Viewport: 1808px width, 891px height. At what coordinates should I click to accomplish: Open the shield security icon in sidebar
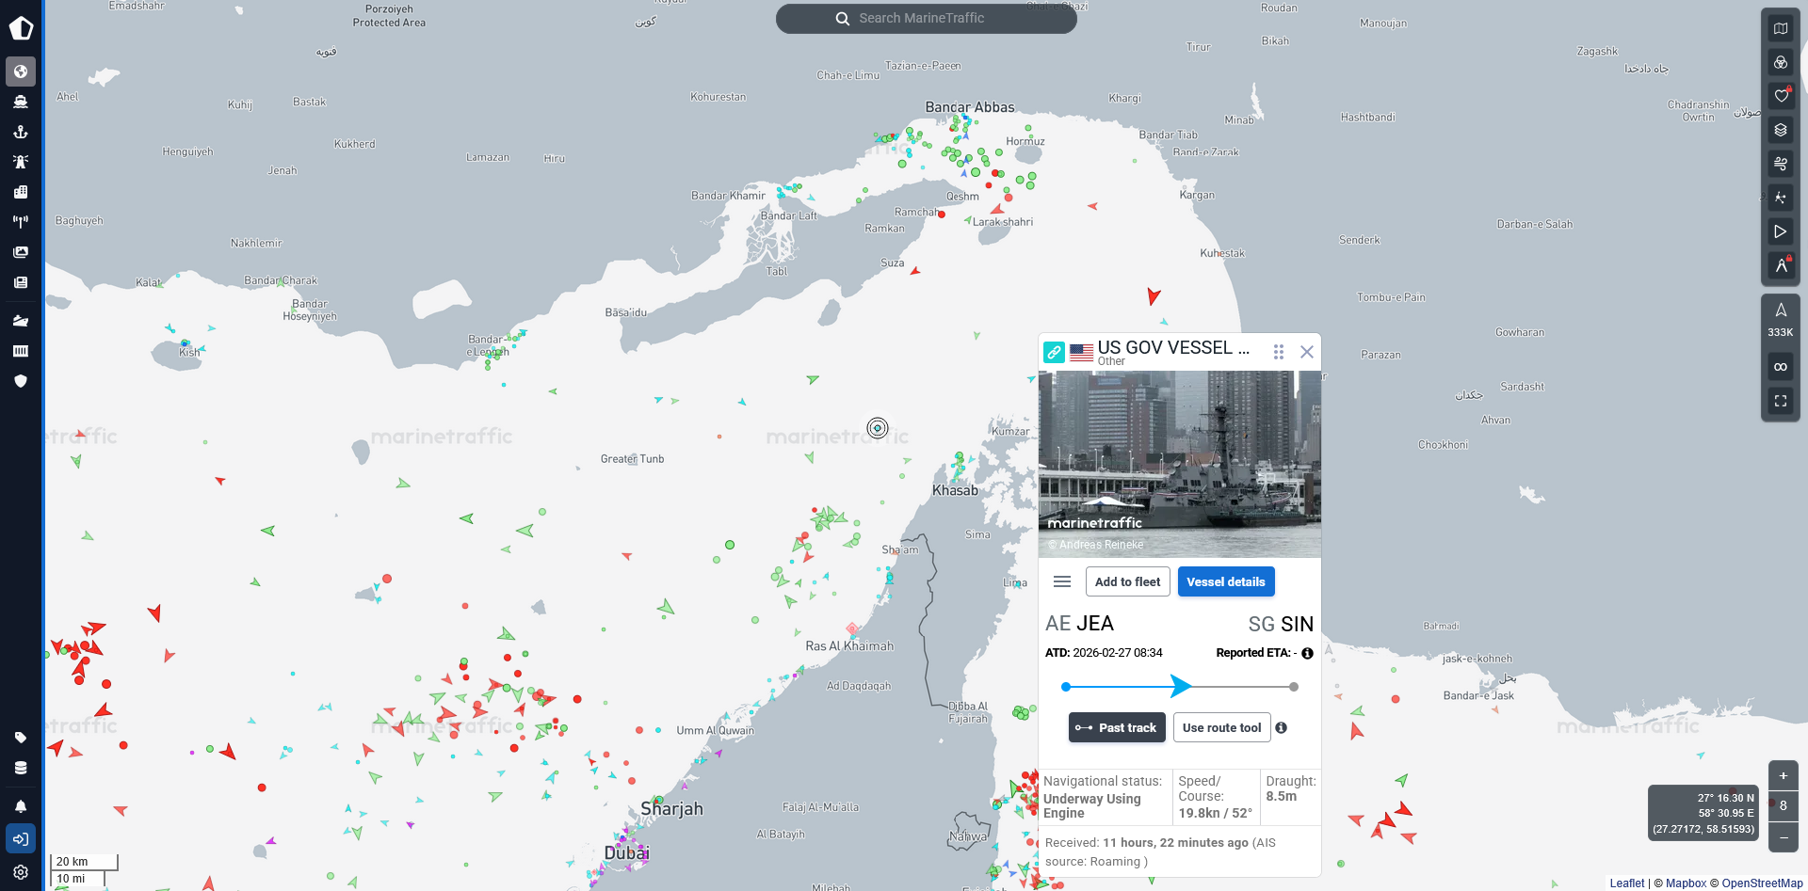pos(21,381)
